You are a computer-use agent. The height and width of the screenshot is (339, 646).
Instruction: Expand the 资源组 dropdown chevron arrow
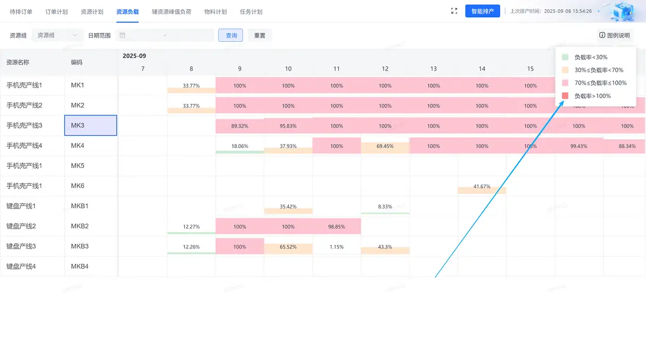pyautogui.click(x=75, y=35)
